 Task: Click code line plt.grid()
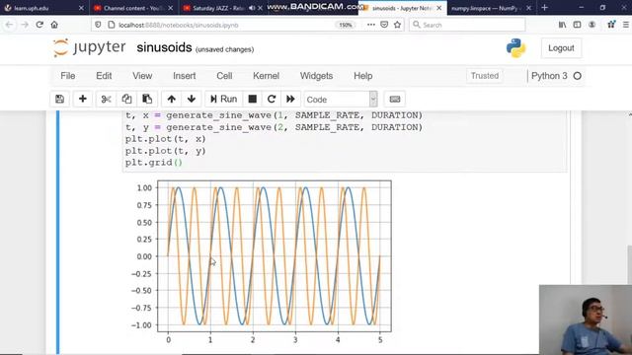tap(154, 163)
